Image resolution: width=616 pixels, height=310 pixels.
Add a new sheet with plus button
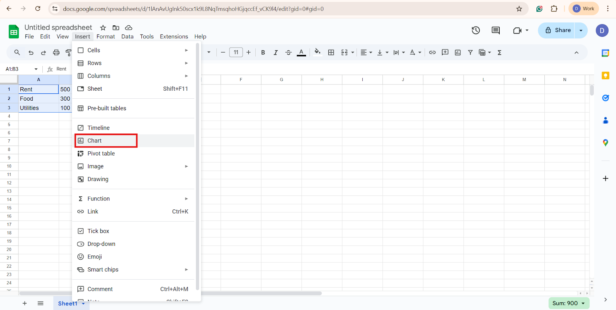pyautogui.click(x=25, y=303)
